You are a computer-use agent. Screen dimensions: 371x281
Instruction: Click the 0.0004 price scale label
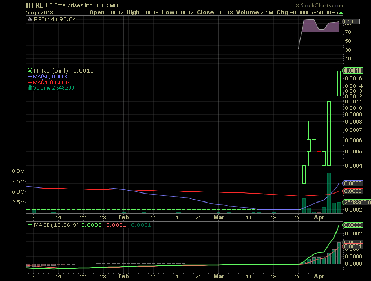tap(354, 165)
